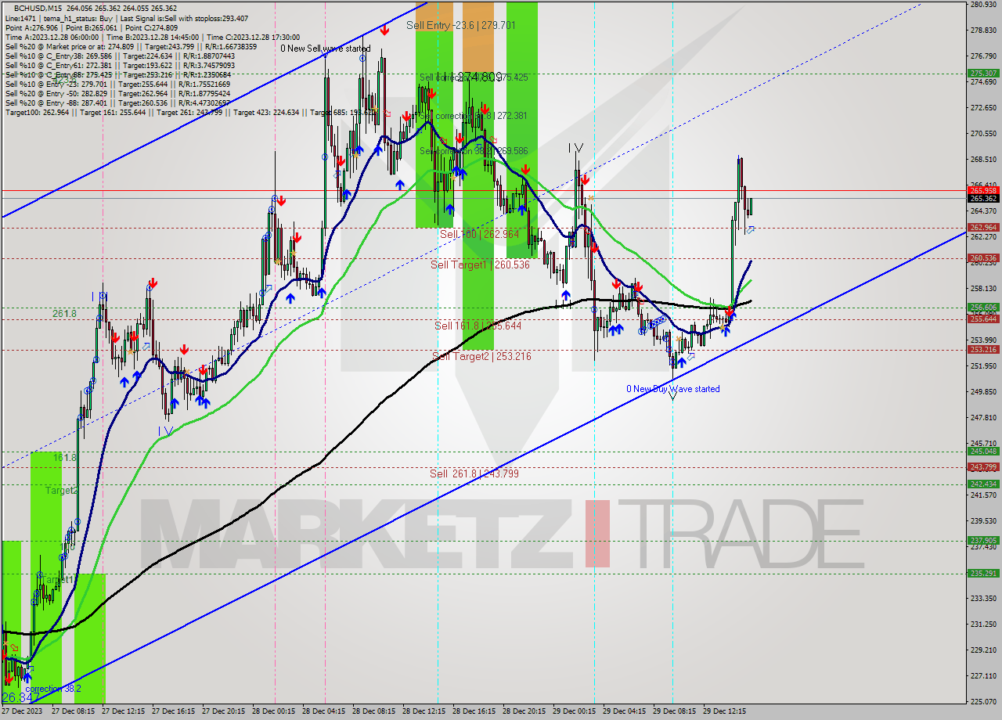Click the green 275.307 price tag
1002x720 pixels.
[983, 73]
